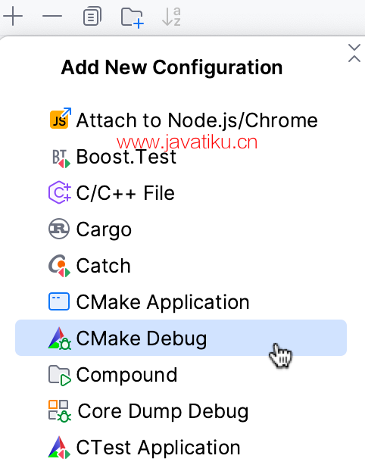This screenshot has height=468, width=365.
Task: Click the Boost.Test BT icon
Action: click(x=60, y=158)
